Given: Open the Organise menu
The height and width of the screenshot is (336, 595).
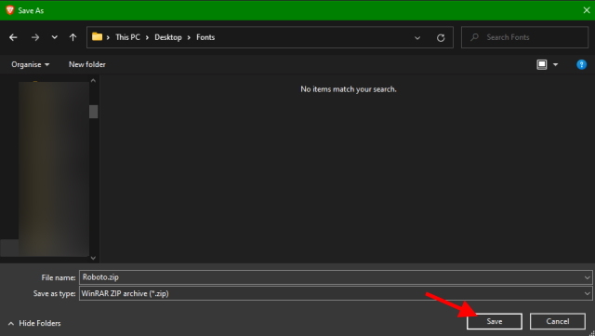Looking at the screenshot, I should pos(31,64).
